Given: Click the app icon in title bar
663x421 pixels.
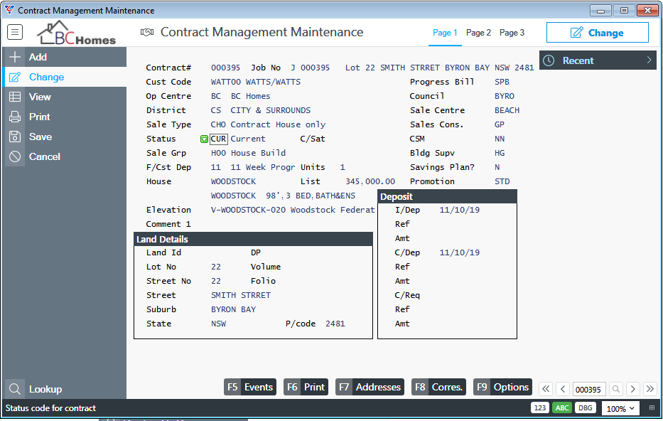Looking at the screenshot, I should (x=9, y=10).
